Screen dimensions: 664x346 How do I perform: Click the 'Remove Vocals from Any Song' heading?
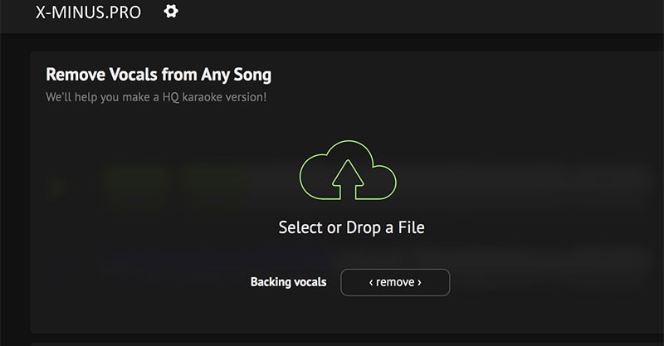pos(159,75)
